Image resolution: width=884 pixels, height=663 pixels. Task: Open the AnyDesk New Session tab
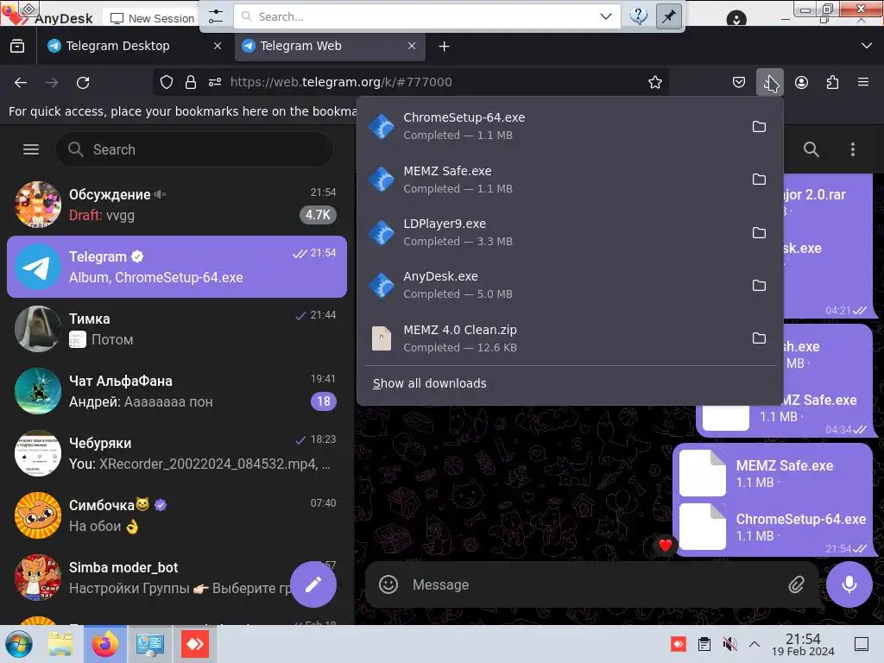[152, 18]
